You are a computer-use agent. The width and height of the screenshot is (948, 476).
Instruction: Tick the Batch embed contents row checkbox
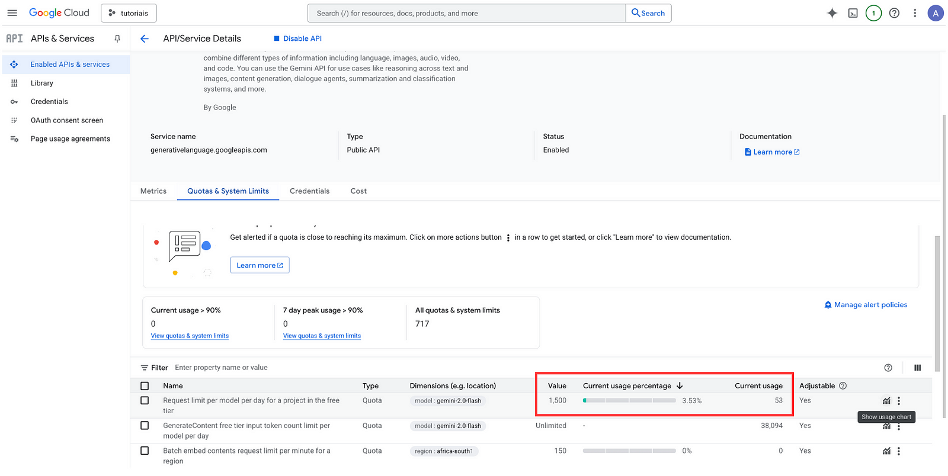pyautogui.click(x=145, y=451)
